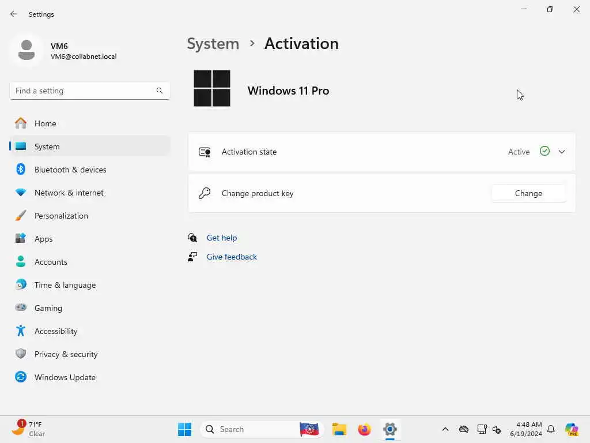Open the weather widget showing 71°F

(x=28, y=429)
